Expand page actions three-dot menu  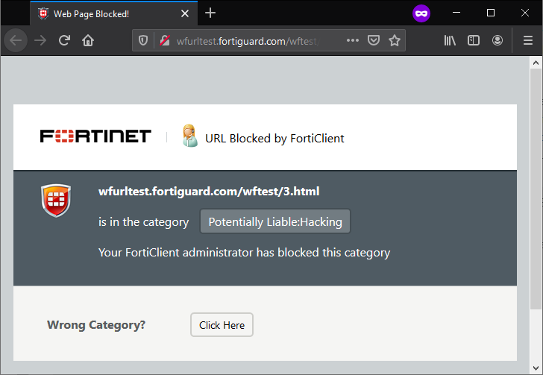[353, 40]
